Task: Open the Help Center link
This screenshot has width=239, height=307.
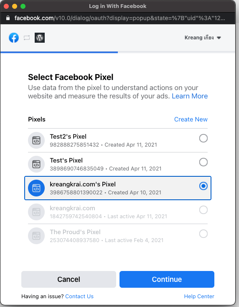Action: [199, 297]
